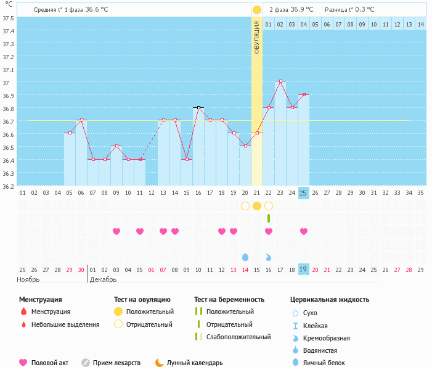Viewport: 432px width, 367px height.
Task: Click the Лунный календарь moon icon
Action: click(160, 363)
